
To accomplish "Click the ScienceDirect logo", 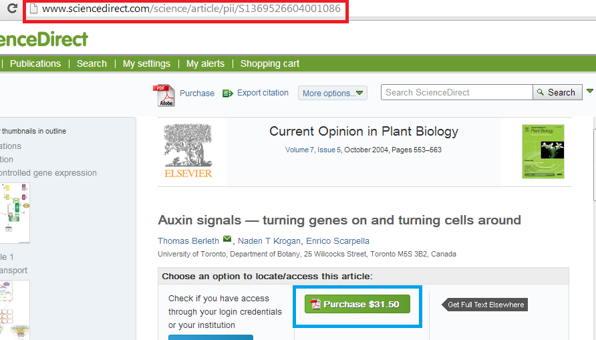I will [43, 39].
